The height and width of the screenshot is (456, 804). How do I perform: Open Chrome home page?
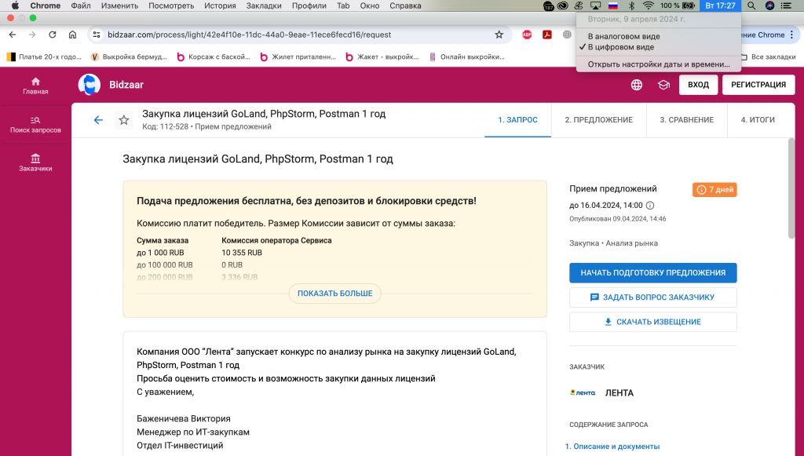point(72,35)
